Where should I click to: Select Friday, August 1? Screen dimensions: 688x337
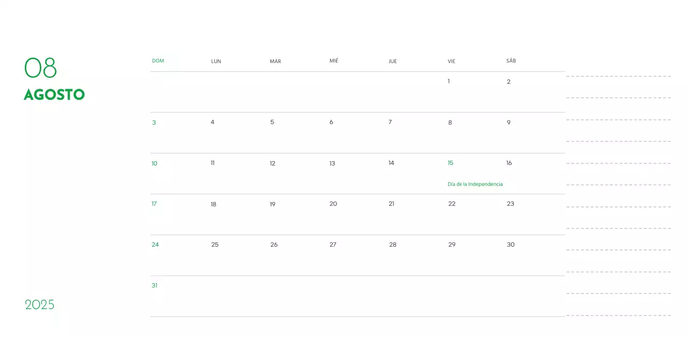[x=449, y=81]
